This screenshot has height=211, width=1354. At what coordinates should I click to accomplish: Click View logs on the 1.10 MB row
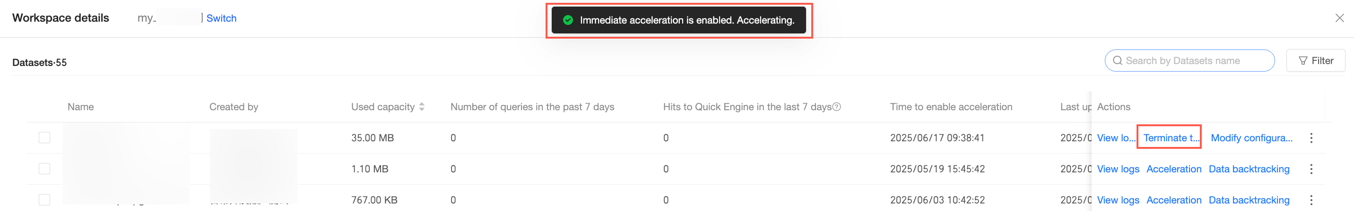(1118, 169)
